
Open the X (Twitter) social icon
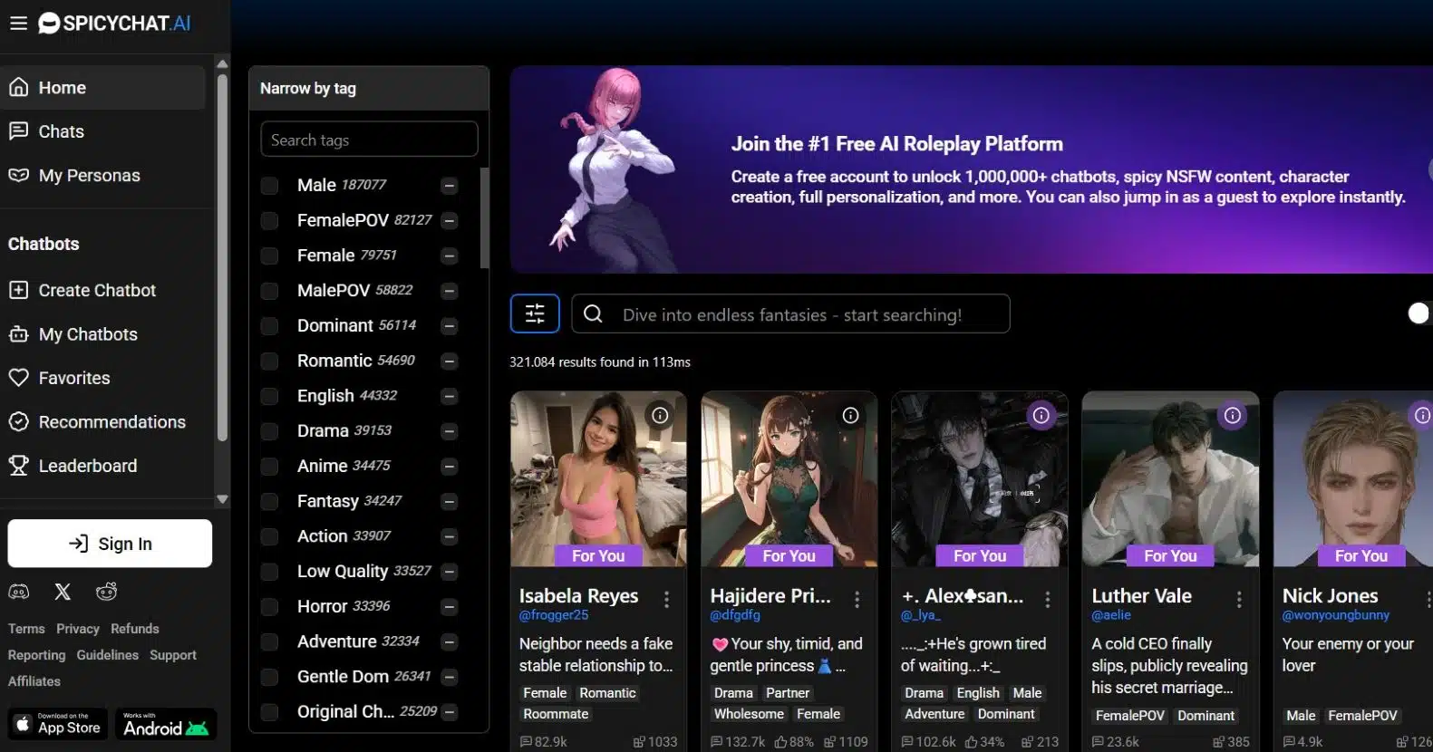[63, 592]
